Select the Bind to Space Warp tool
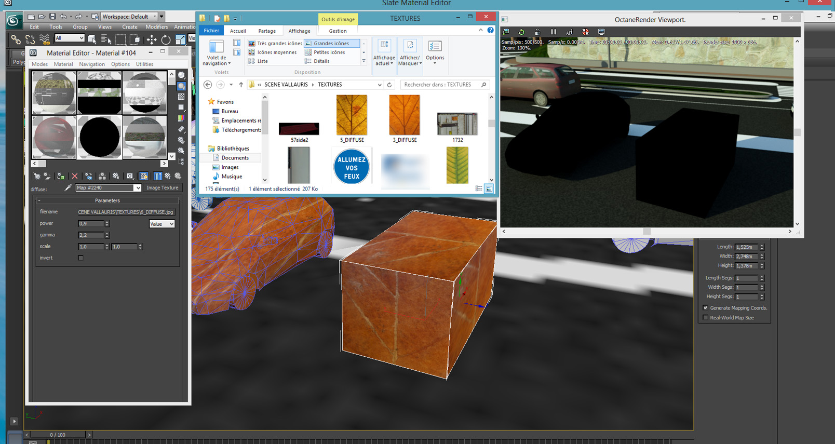 coord(45,39)
